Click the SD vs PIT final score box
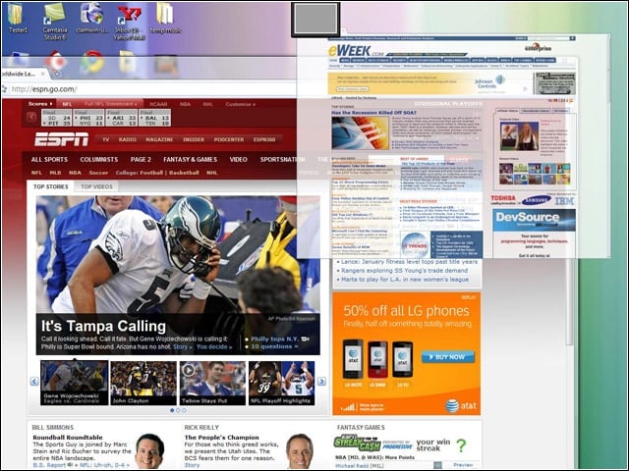Image resolution: width=629 pixels, height=471 pixels. point(56,118)
